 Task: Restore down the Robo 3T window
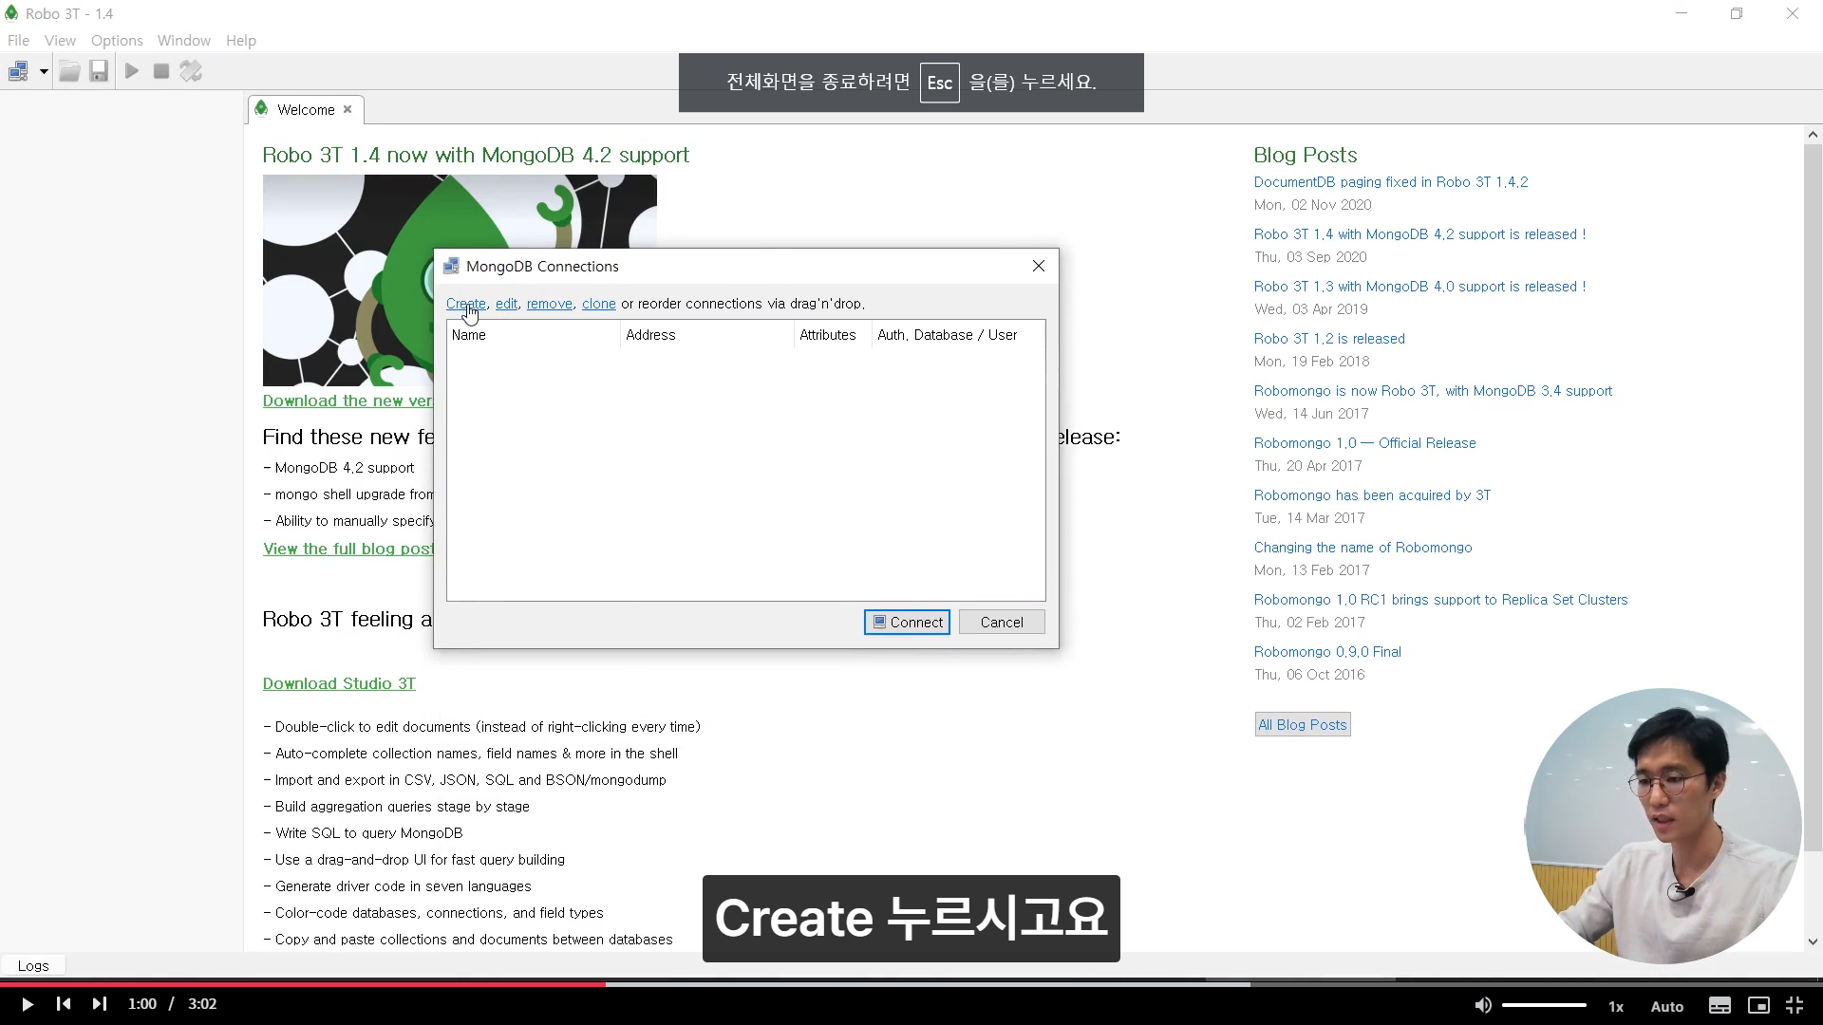(x=1737, y=13)
